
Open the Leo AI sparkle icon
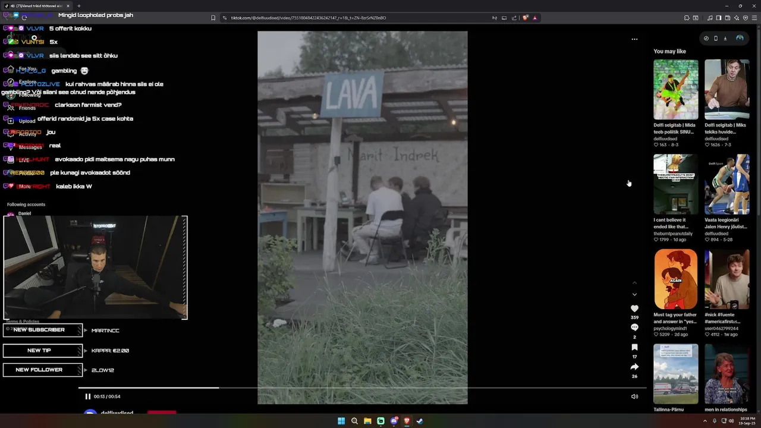point(736,18)
